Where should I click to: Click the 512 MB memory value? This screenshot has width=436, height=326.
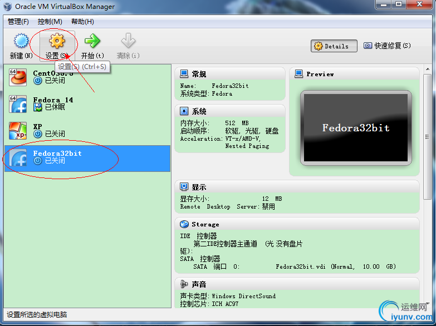click(237, 123)
